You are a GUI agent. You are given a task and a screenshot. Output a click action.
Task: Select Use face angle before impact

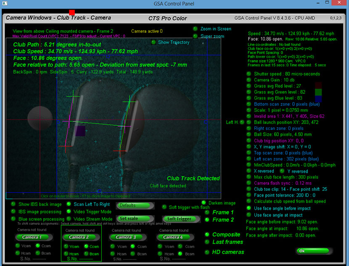click(x=249, y=208)
